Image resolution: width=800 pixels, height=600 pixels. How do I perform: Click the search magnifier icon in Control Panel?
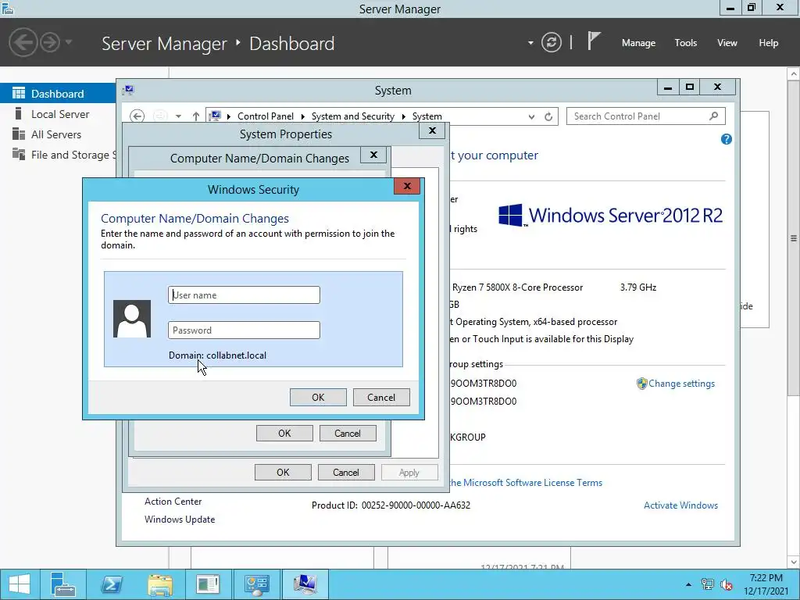click(x=714, y=116)
